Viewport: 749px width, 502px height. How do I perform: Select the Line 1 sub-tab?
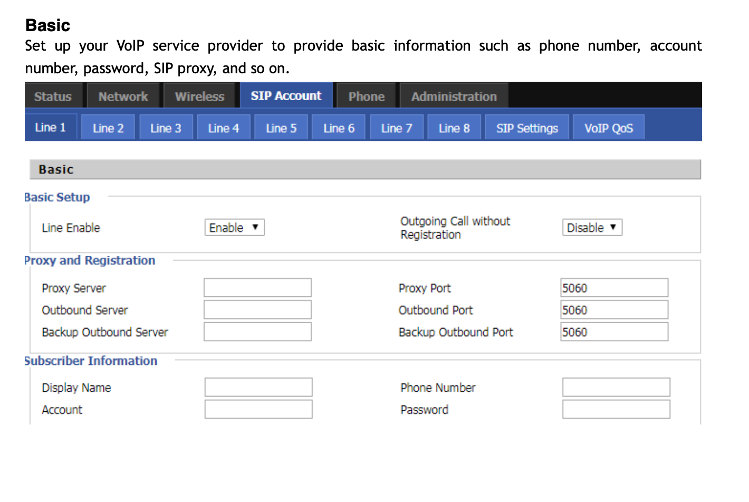pyautogui.click(x=51, y=127)
